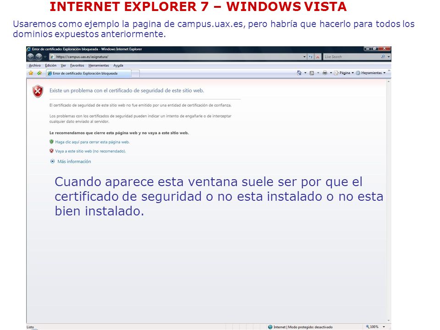Open the Ayuda menu
The image size is (440, 330).
(x=118, y=66)
